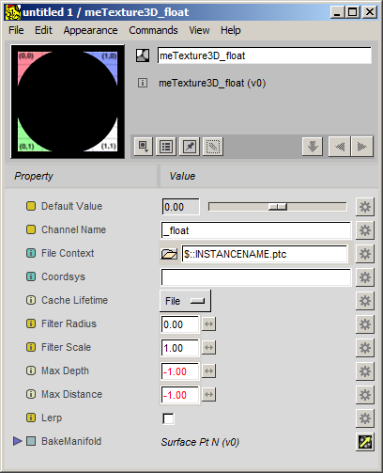383x473 pixels.
Task: Open the File menu
Action: [16, 30]
